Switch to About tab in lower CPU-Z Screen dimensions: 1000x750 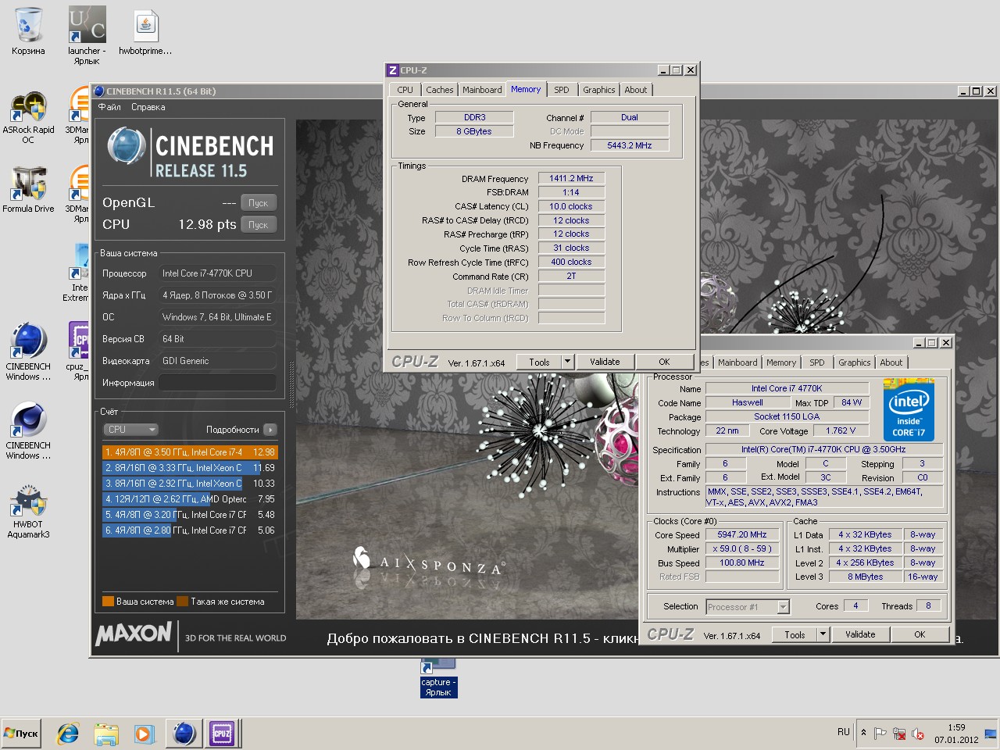(x=891, y=362)
